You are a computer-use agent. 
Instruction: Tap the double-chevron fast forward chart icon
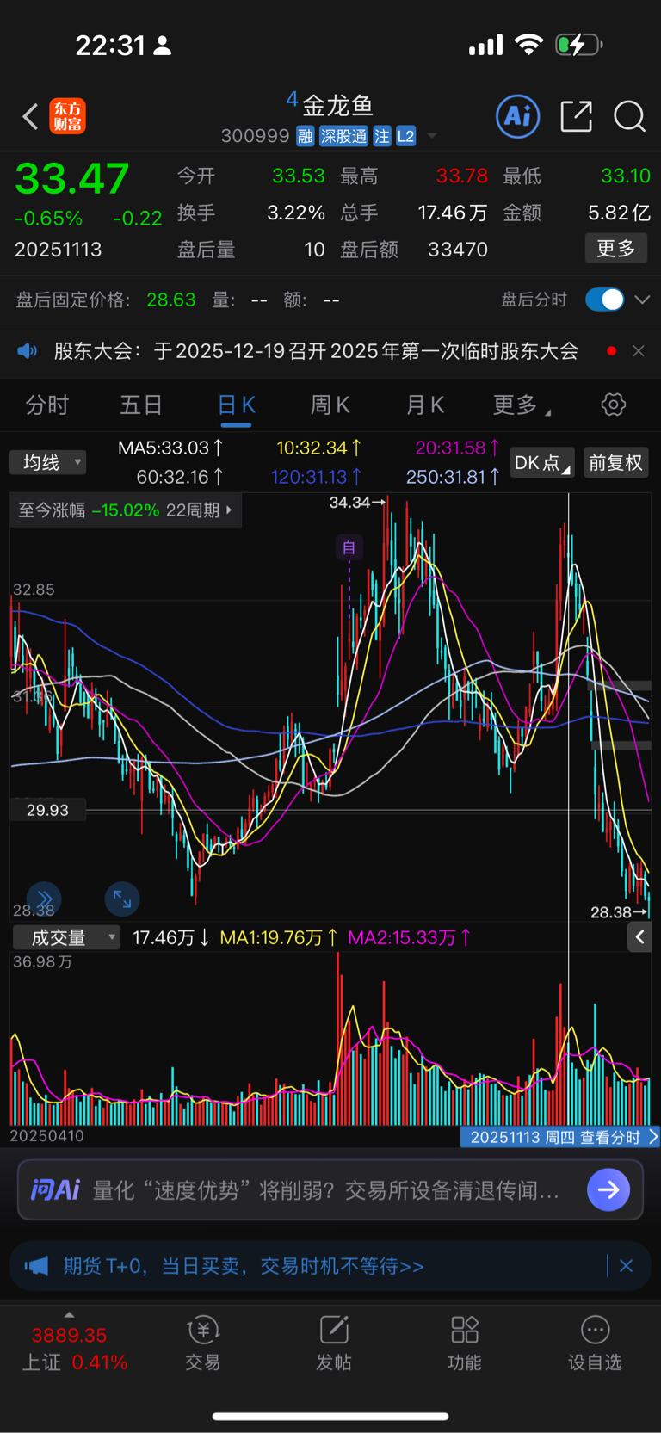45,899
